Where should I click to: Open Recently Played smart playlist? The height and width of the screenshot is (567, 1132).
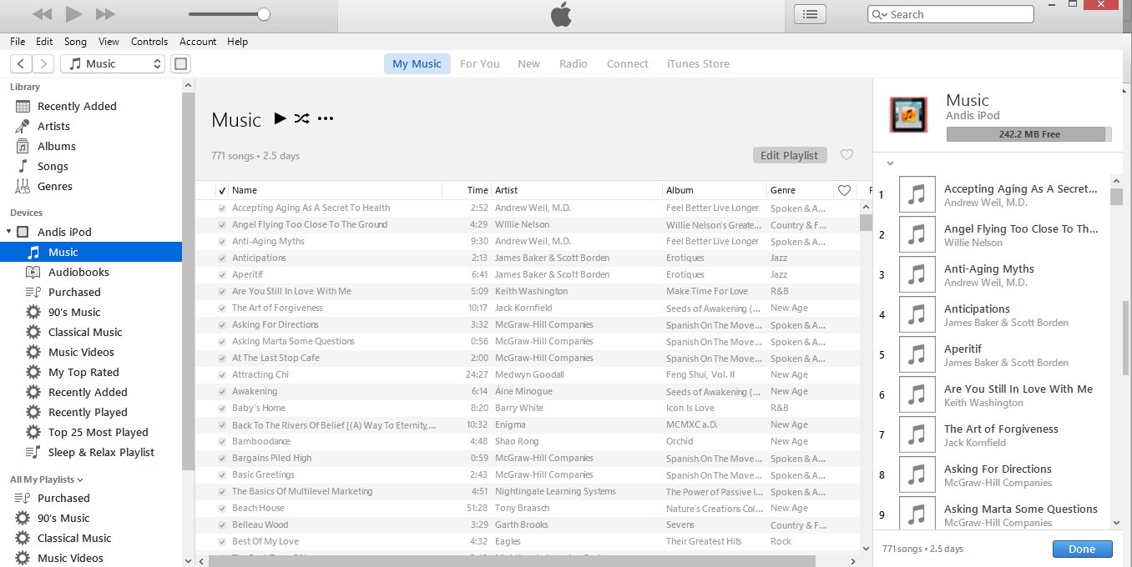click(x=88, y=412)
